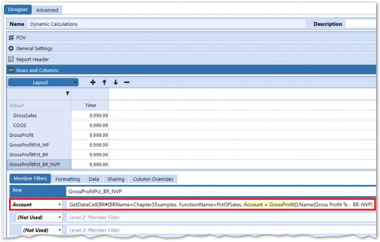Click the Default corner cell

39,105
